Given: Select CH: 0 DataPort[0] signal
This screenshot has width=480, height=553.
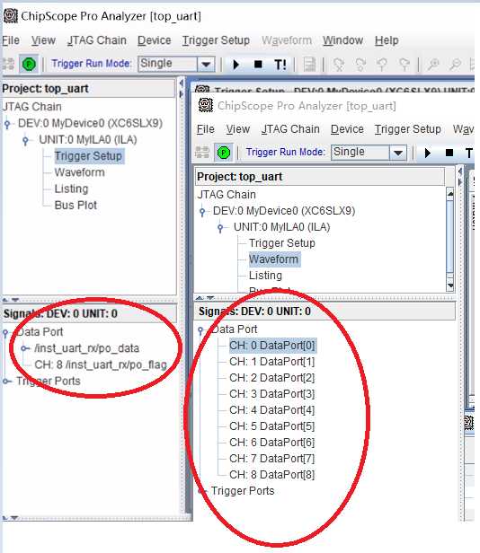Looking at the screenshot, I should pos(272,346).
